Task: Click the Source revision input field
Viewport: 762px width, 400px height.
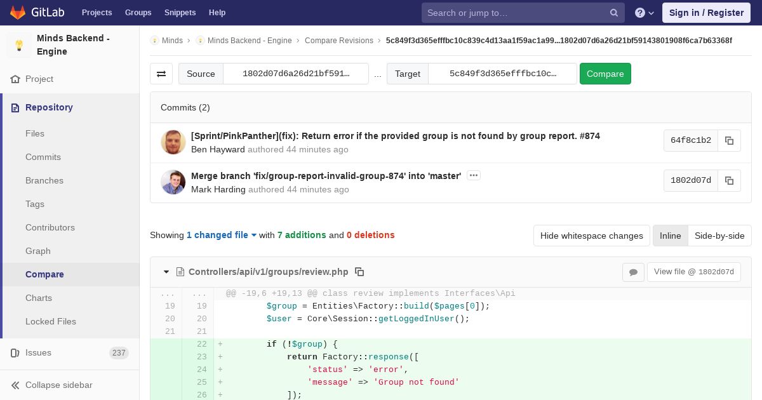Action: point(296,74)
